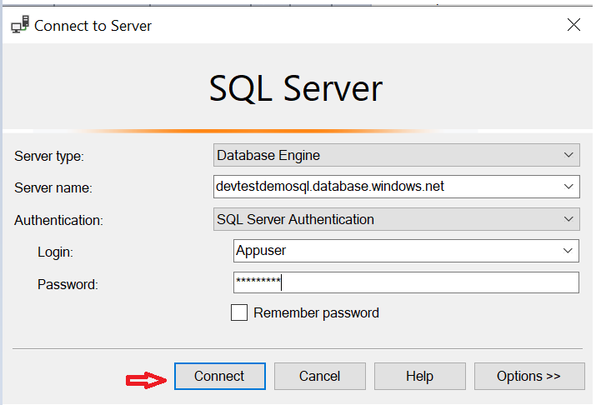Click the Connect button

[x=220, y=376]
